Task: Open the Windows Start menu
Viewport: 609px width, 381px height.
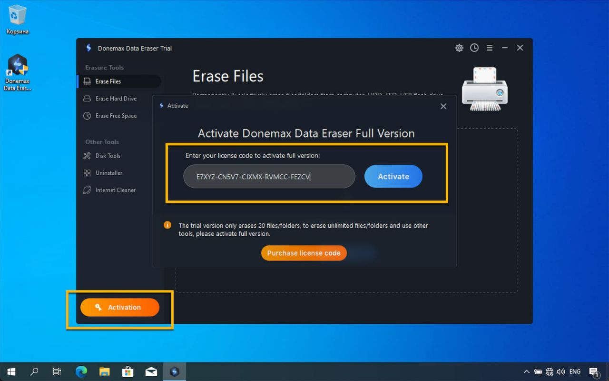Action: coord(11,371)
